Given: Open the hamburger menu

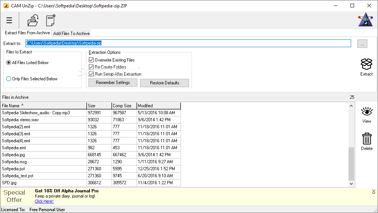Looking at the screenshot, I should coord(9,20).
